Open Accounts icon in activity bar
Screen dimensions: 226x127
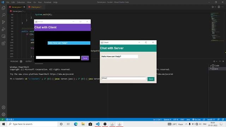click(x=4, y=107)
